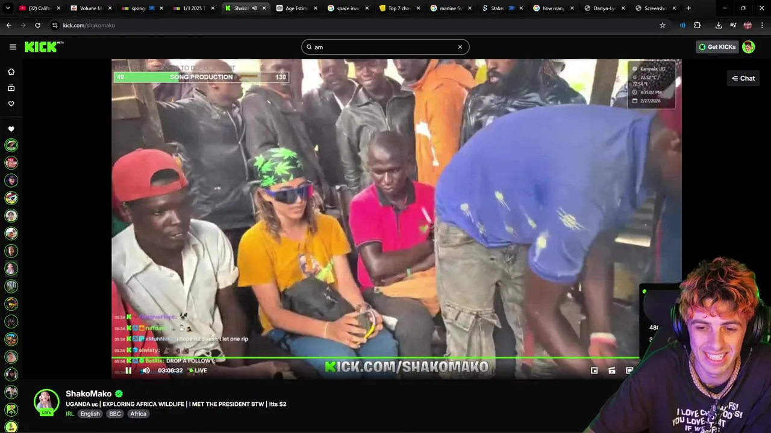The image size is (771, 433).
Task: Open Browse categories icon in sidebar
Action: 11,88
